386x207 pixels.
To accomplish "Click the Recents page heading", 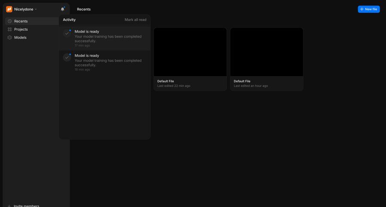I will point(84,9).
